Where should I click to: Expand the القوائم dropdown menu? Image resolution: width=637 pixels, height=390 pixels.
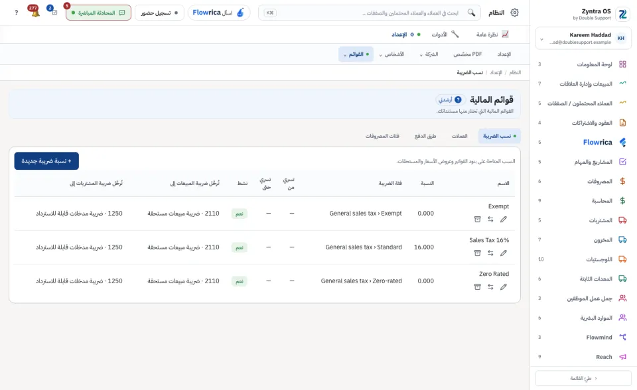pyautogui.click(x=356, y=54)
